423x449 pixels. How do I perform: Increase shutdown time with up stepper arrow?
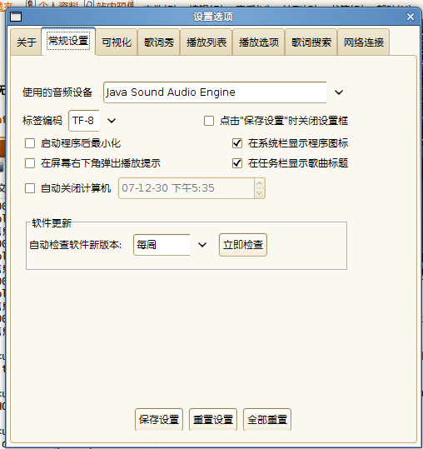259,183
